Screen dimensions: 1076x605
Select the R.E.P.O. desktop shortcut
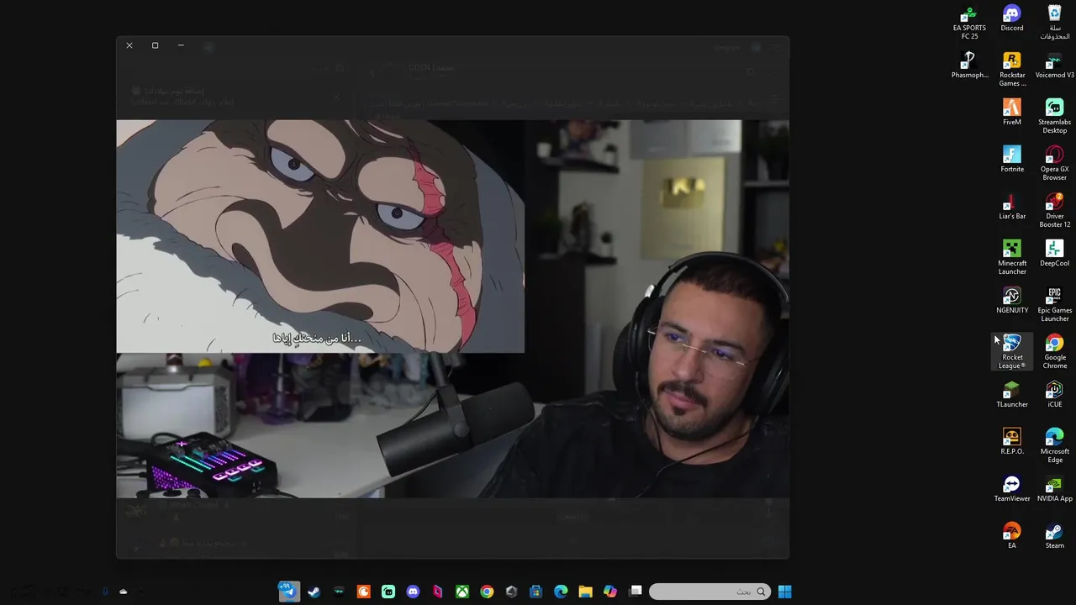pyautogui.click(x=1012, y=442)
